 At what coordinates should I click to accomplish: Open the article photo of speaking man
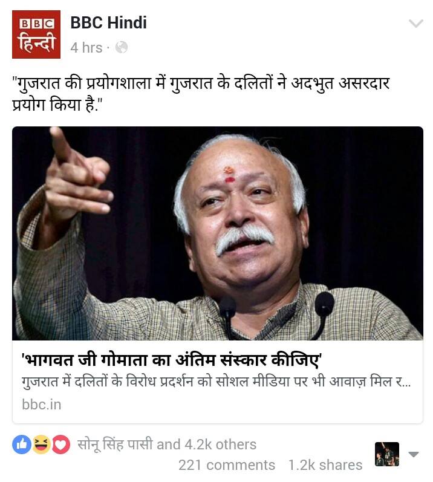218,233
